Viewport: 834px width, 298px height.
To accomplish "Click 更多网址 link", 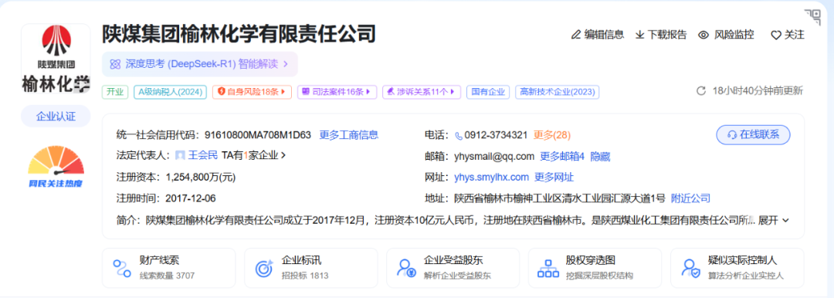I will (554, 178).
